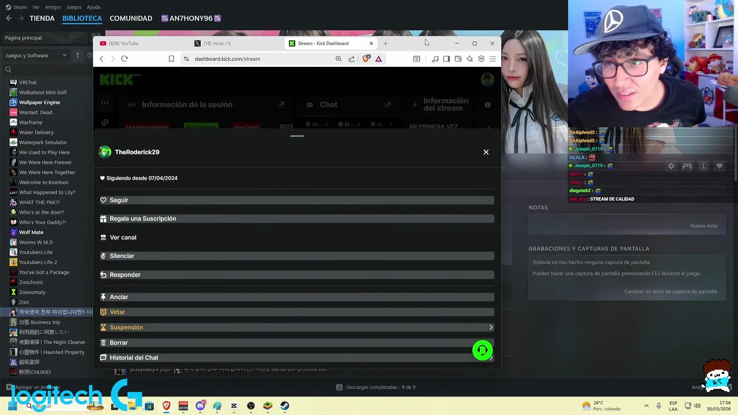Click the heart icon beside Seguir
Image resolution: width=738 pixels, height=415 pixels.
[x=104, y=200]
